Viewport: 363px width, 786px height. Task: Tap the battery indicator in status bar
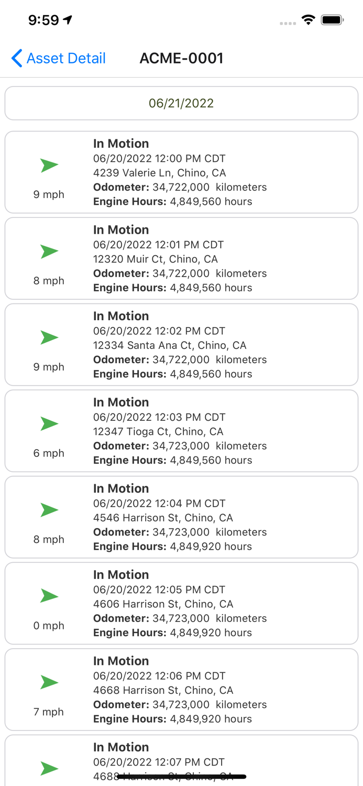[332, 20]
